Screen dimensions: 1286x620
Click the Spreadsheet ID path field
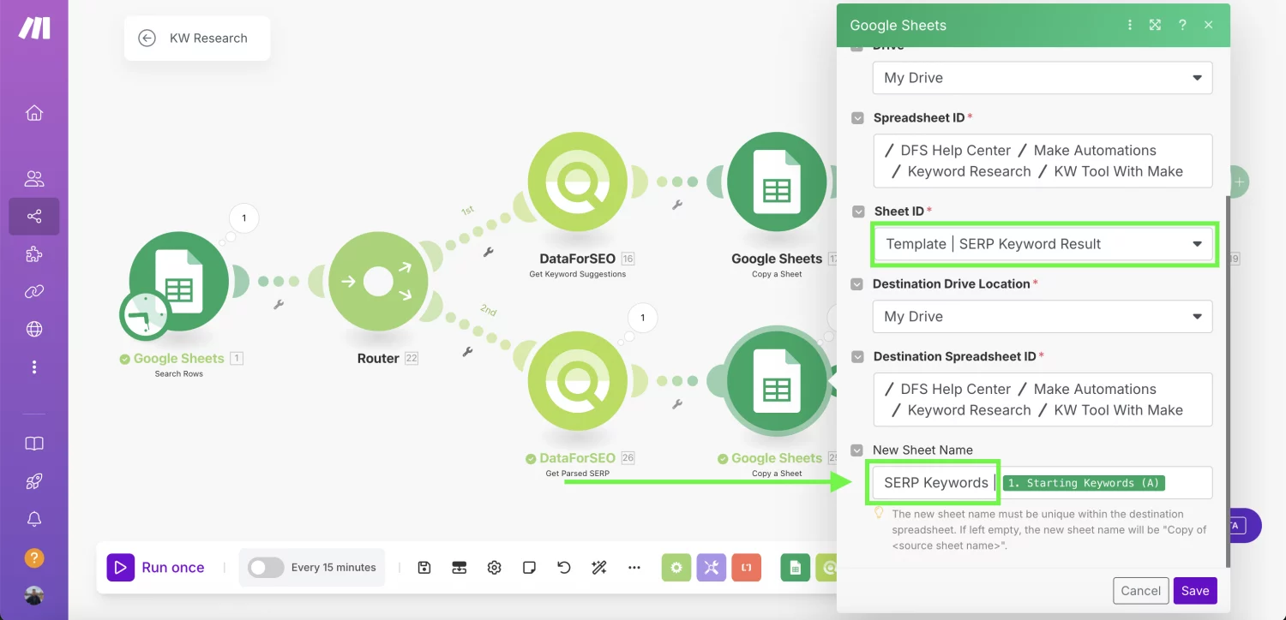click(x=1043, y=161)
